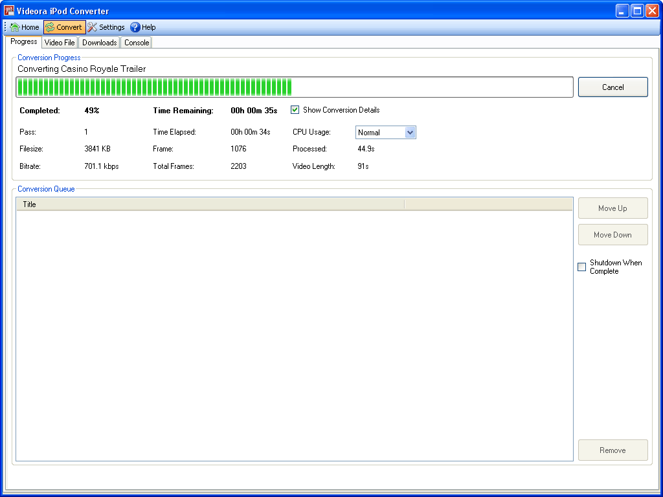Click the Remove button
Screen dimensions: 663x497
click(x=612, y=450)
